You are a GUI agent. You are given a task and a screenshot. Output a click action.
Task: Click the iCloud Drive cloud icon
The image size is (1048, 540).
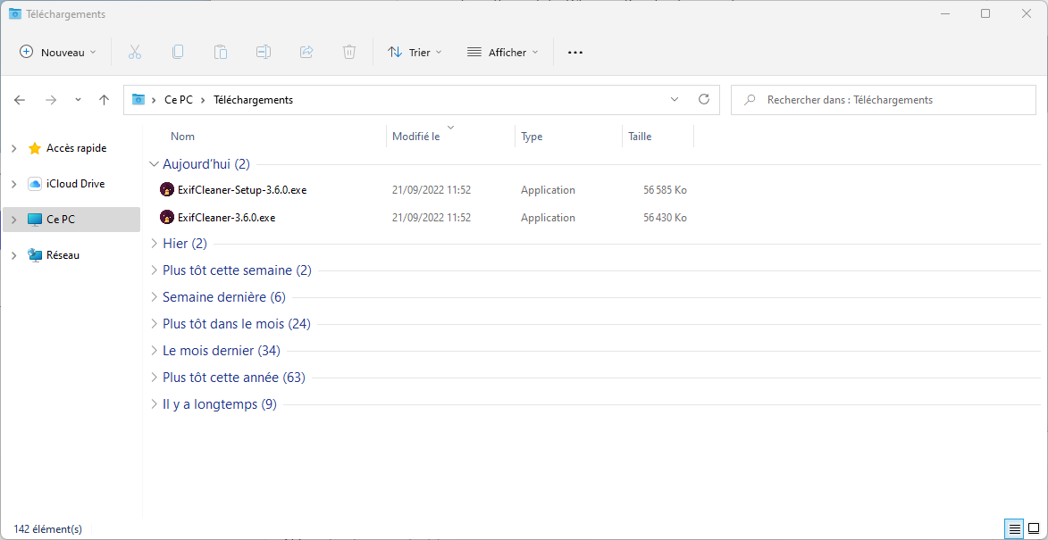point(35,184)
